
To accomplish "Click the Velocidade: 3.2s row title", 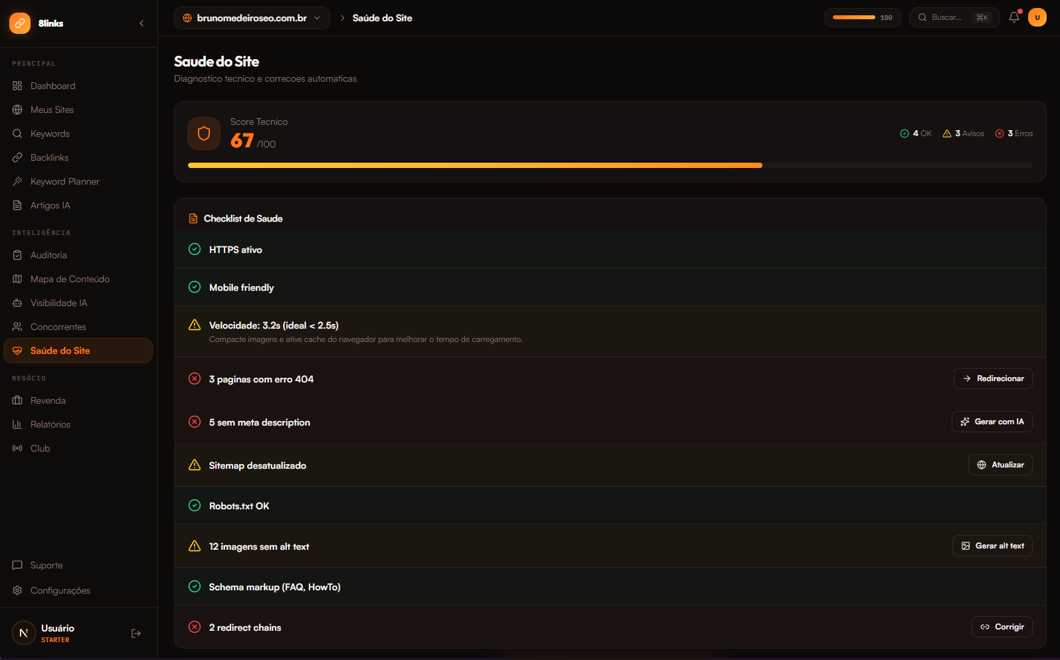I will 274,325.
